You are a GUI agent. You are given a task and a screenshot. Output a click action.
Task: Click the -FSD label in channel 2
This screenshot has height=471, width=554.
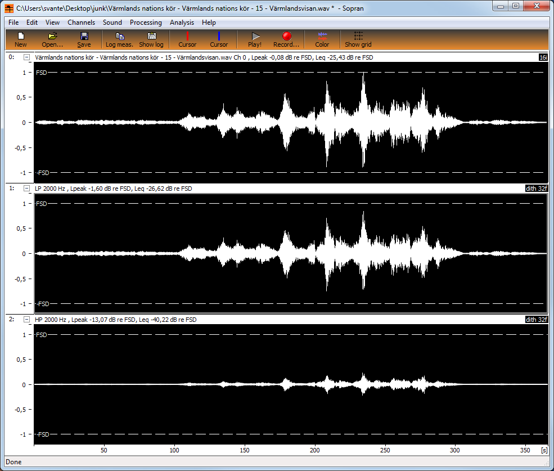[43, 434]
